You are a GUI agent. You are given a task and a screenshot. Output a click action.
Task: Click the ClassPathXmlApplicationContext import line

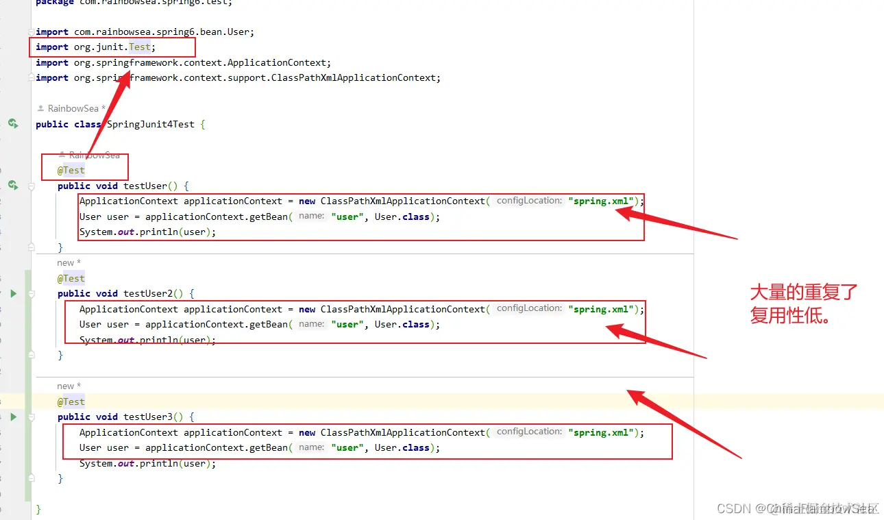point(238,77)
